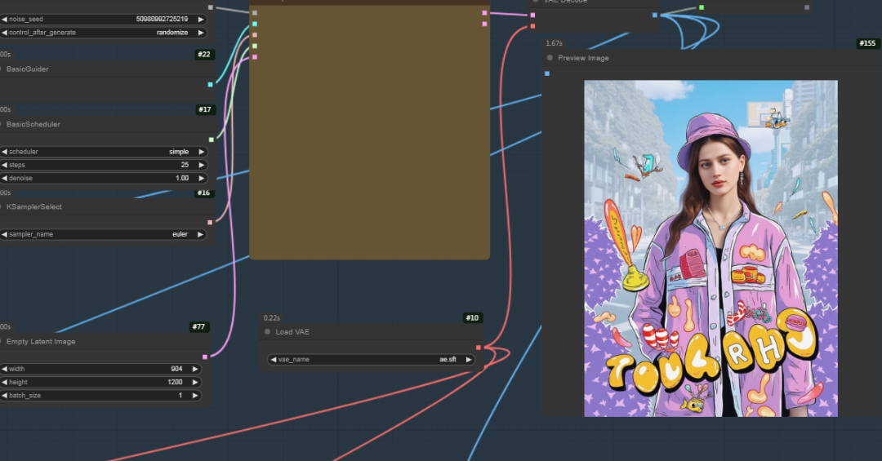Viewport: 882px width, 461px height.
Task: Increase steps value
Action: coord(201,165)
